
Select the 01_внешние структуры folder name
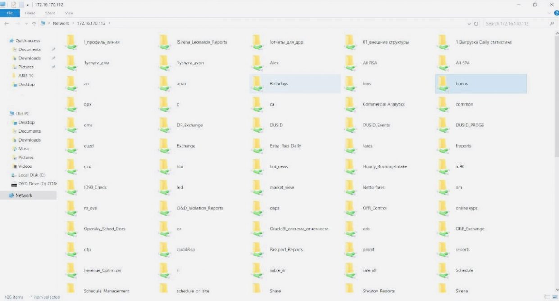pos(386,42)
